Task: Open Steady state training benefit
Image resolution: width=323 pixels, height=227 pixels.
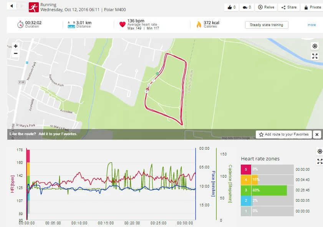Action: (267, 25)
